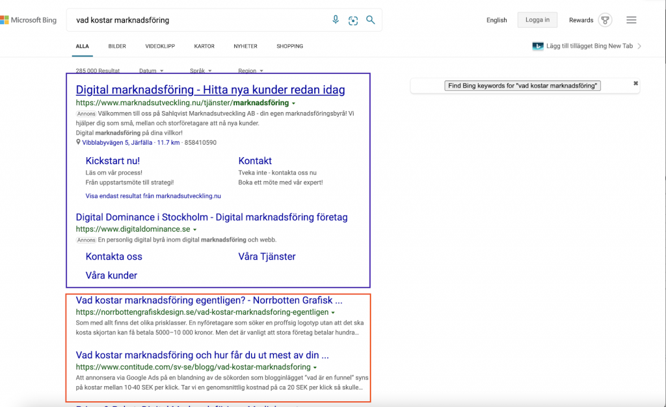Screen dimensions: 666x407
Task: Open visual search camera icon
Action: tap(353, 20)
